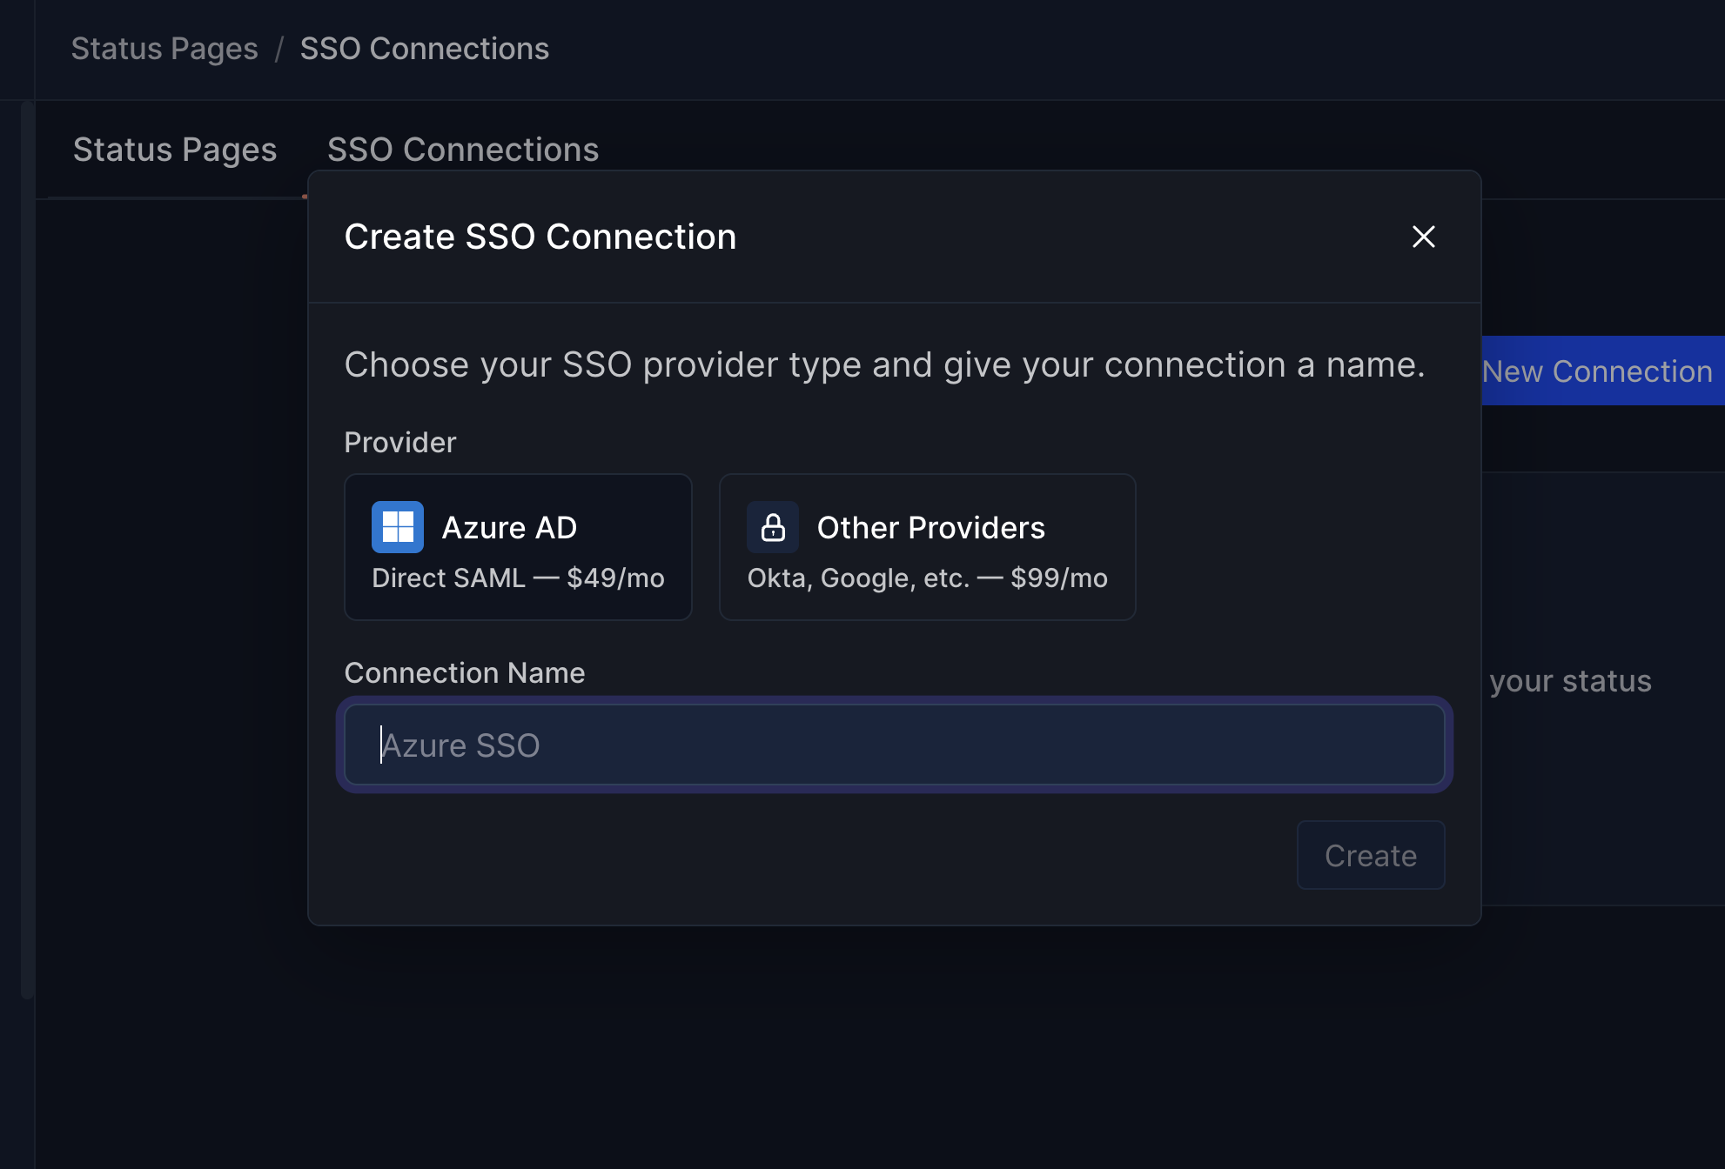Select the Other Providers option
The height and width of the screenshot is (1169, 1725).
(927, 547)
